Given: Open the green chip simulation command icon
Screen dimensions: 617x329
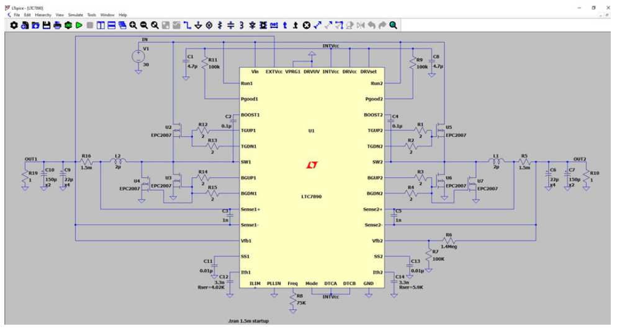Looking at the screenshot, I should click(x=68, y=25).
